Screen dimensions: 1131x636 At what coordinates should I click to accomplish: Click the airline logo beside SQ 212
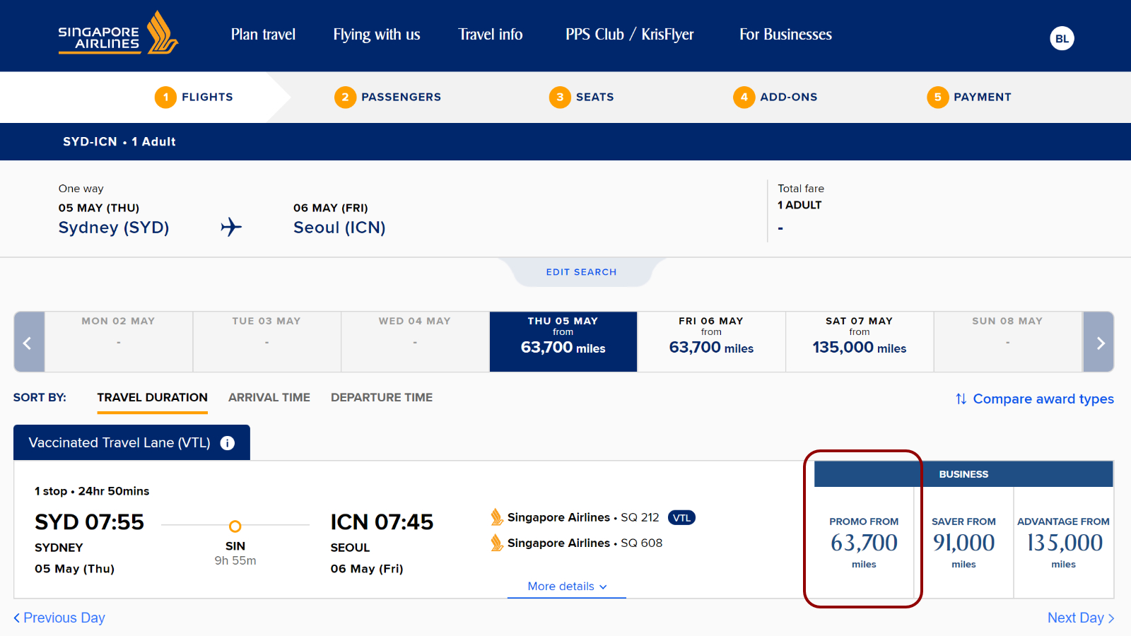click(x=497, y=517)
